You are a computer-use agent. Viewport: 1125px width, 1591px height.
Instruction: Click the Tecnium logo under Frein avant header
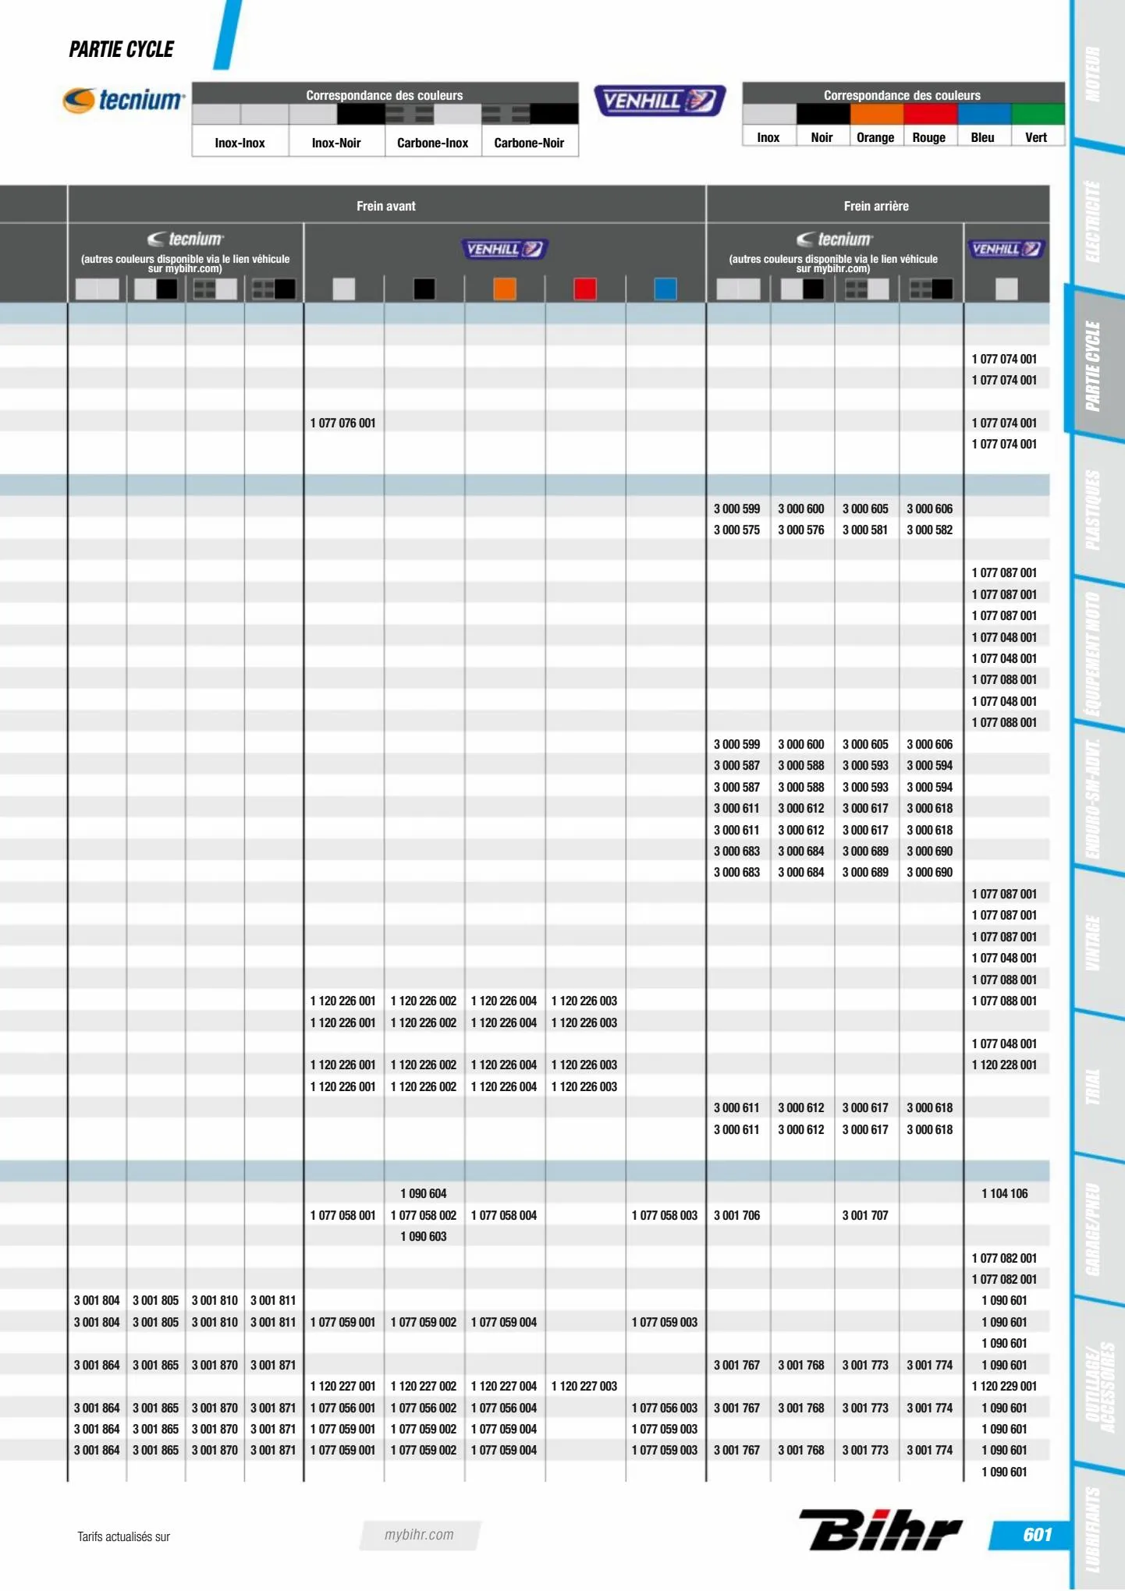click(186, 239)
